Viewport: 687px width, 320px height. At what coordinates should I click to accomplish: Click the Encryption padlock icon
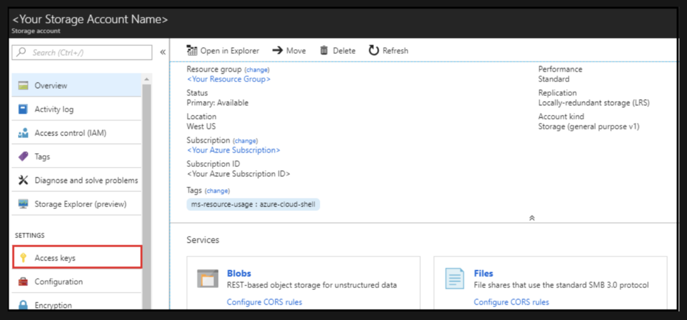coord(23,305)
